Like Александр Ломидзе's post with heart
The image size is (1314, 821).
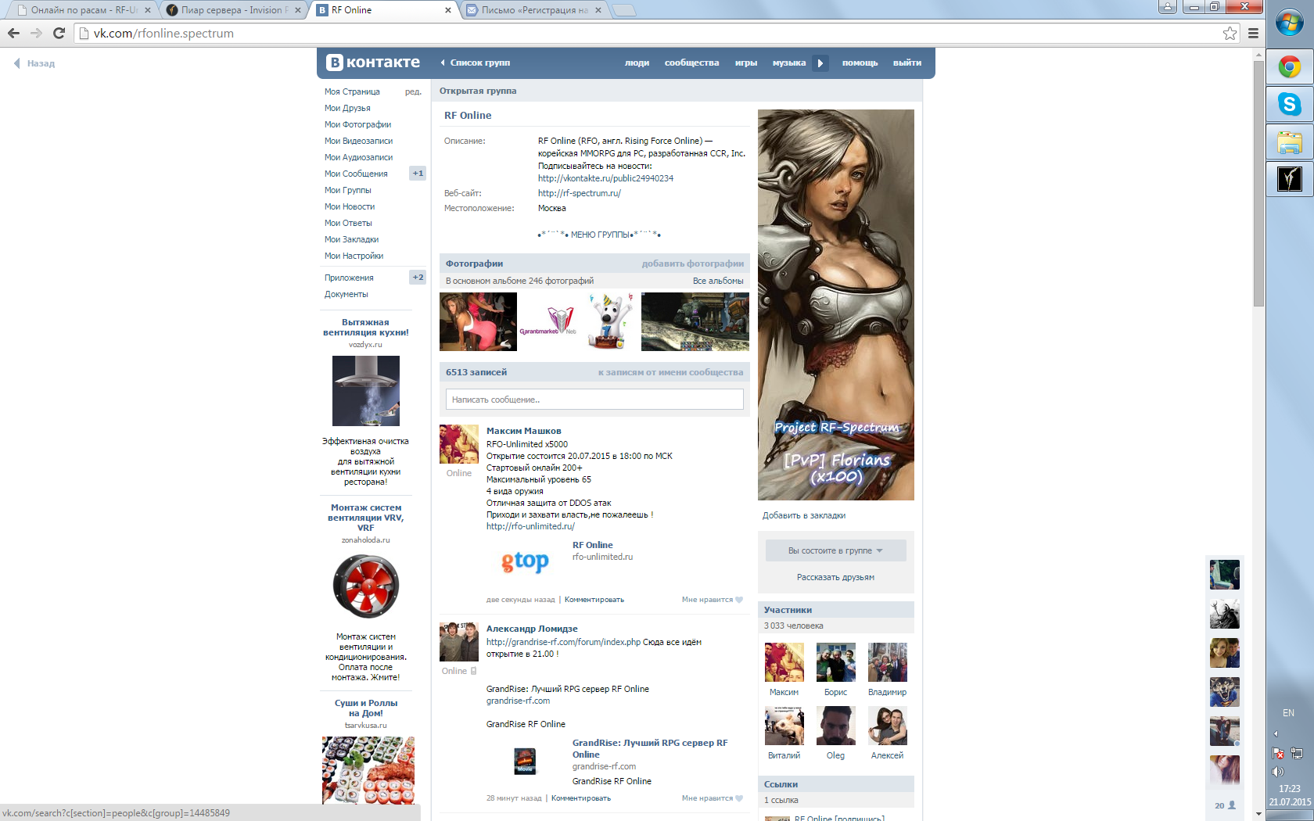click(x=739, y=798)
